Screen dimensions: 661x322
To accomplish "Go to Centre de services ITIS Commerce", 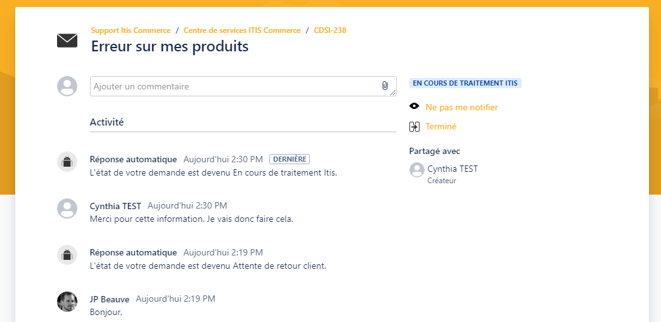I will [x=242, y=30].
